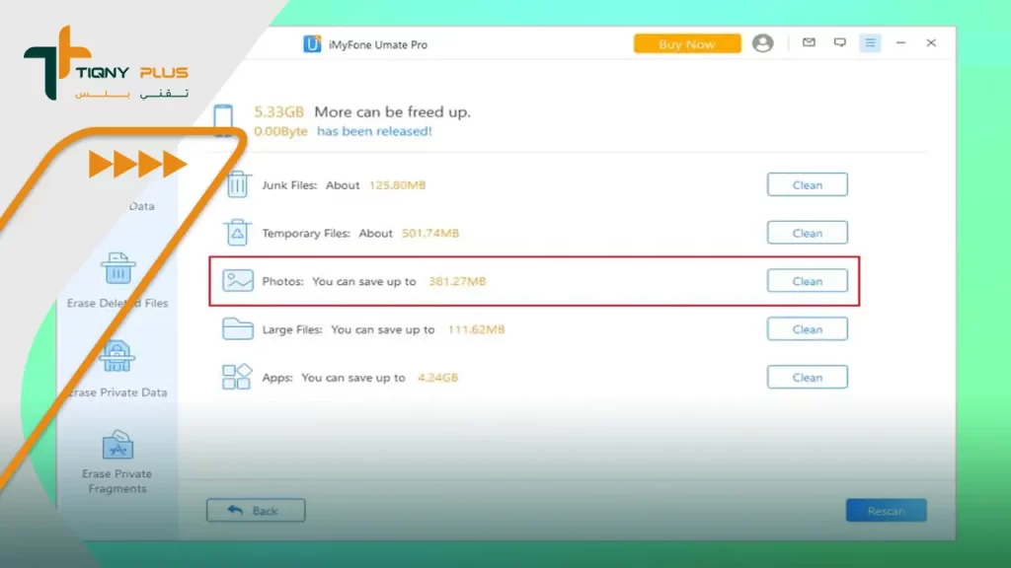
Task: Open the feedback chat icon
Action: [839, 42]
